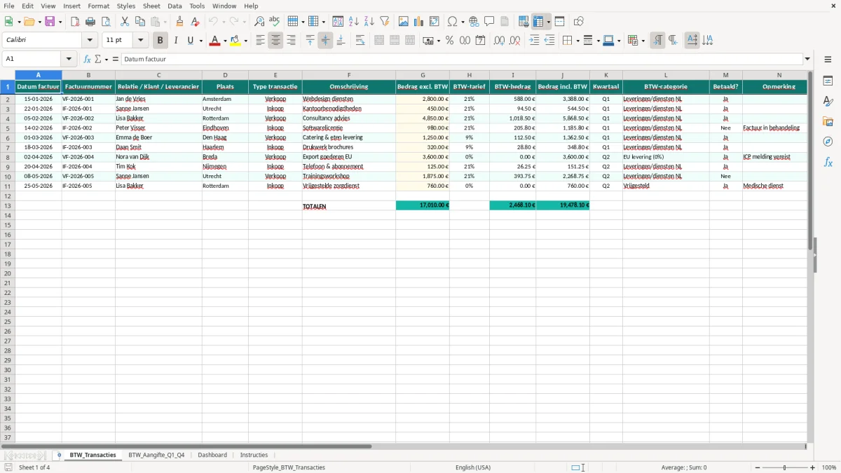Run the Spelling check icon
This screenshot has width=841, height=473.
275,22
